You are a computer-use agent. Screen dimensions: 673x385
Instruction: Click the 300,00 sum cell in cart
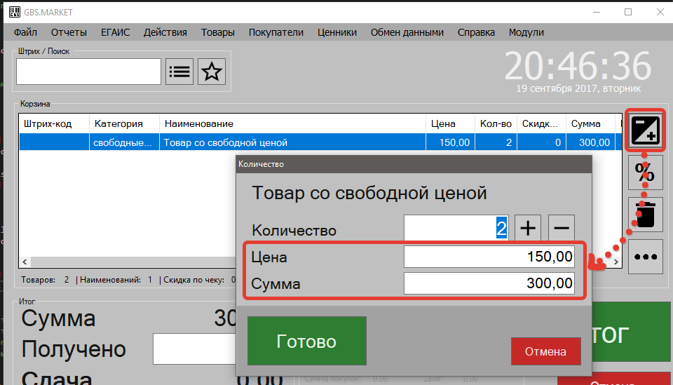590,142
